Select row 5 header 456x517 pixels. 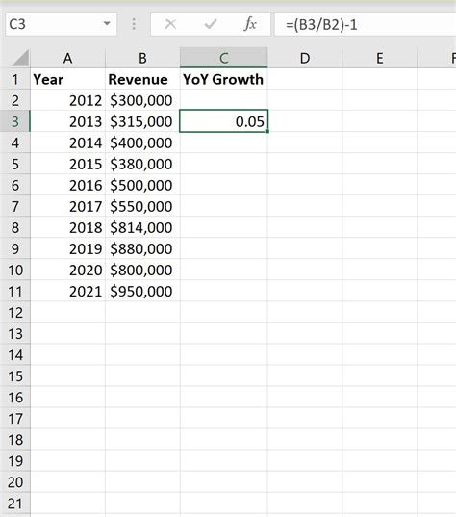pyautogui.click(x=15, y=164)
